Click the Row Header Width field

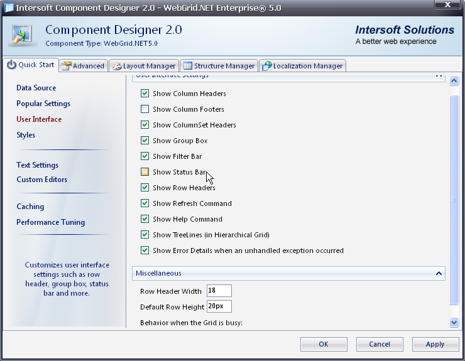(219, 291)
